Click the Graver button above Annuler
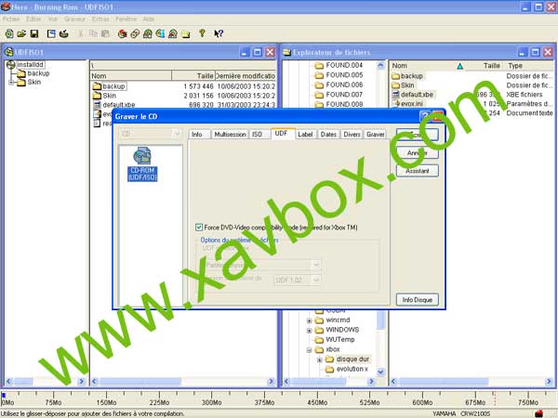This screenshot has width=558, height=418. (x=417, y=135)
